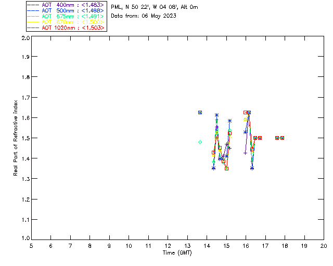Viewport: 333px width, 266px height.
Task: Click the AOT 500nm legend entry
Action: coord(66,10)
